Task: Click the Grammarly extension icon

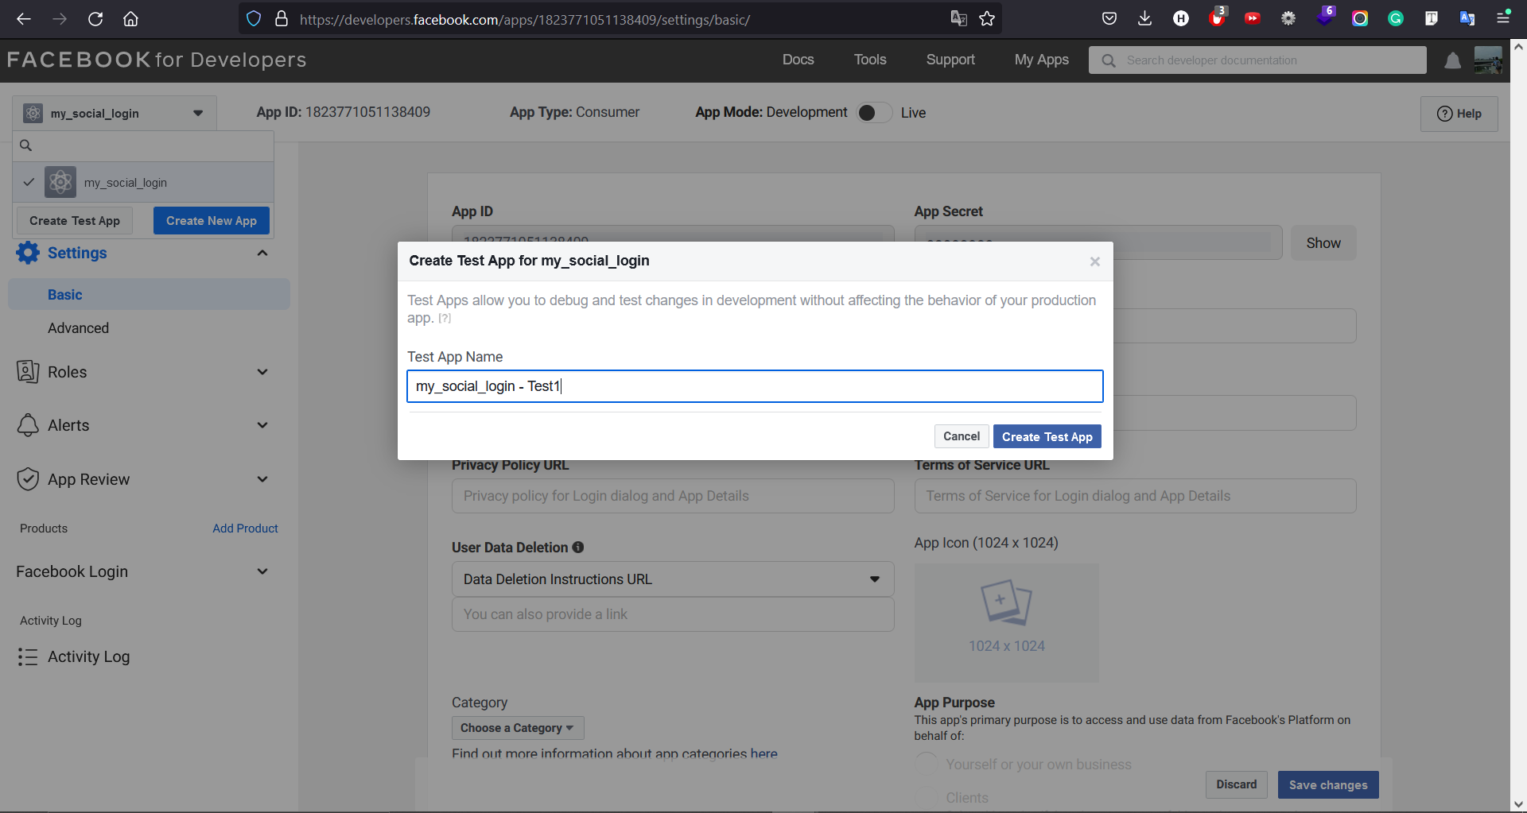Action: [x=1396, y=18]
